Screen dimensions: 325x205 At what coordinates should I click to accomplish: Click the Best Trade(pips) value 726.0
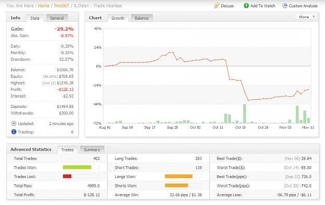coord(306,176)
